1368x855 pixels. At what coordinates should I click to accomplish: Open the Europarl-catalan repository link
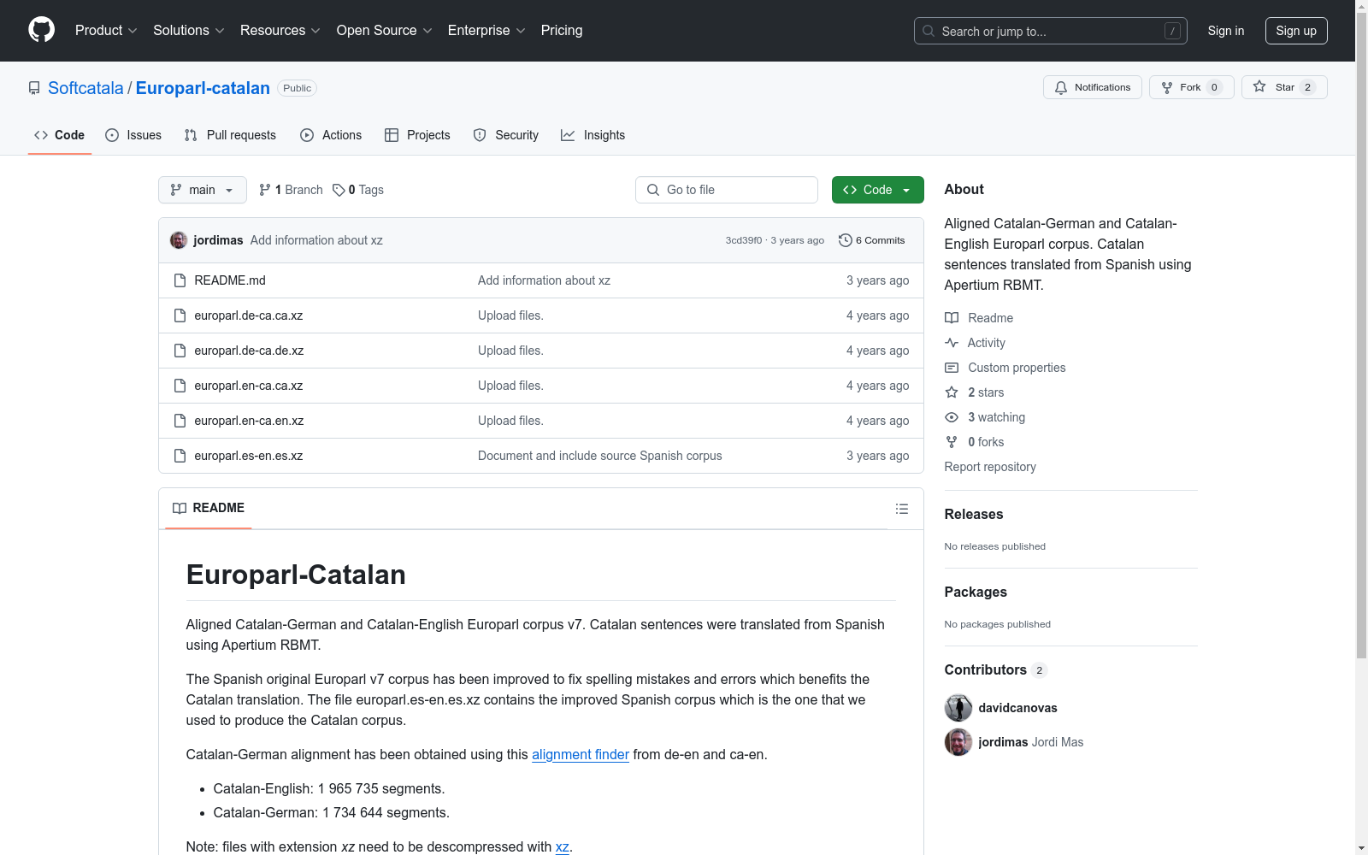click(x=203, y=88)
